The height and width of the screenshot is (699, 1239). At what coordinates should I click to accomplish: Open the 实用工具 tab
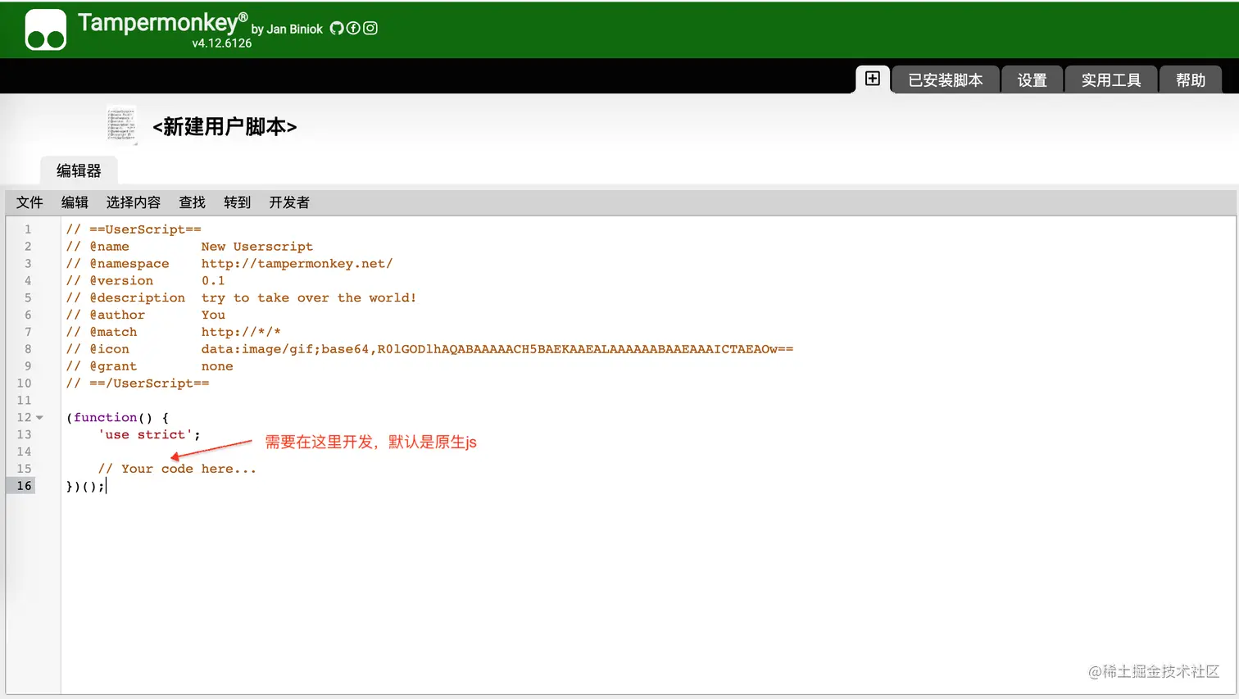pos(1110,80)
